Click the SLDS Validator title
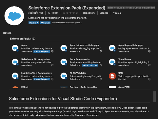 (78, 73)
